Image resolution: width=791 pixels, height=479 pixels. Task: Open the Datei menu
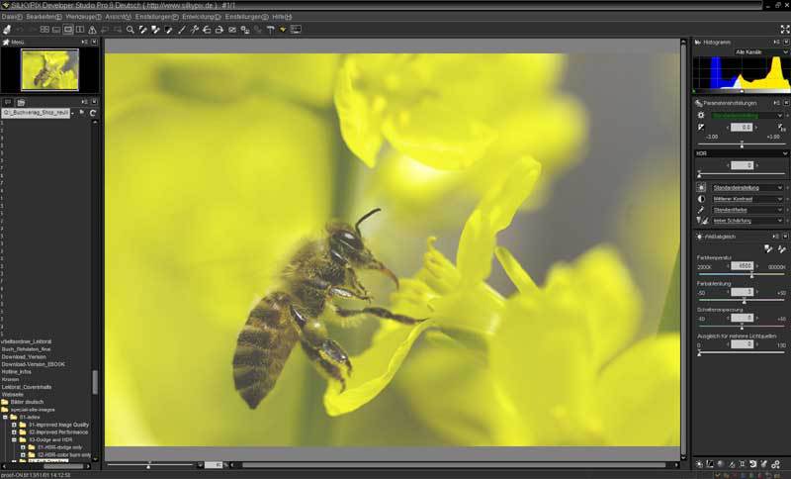coord(11,17)
